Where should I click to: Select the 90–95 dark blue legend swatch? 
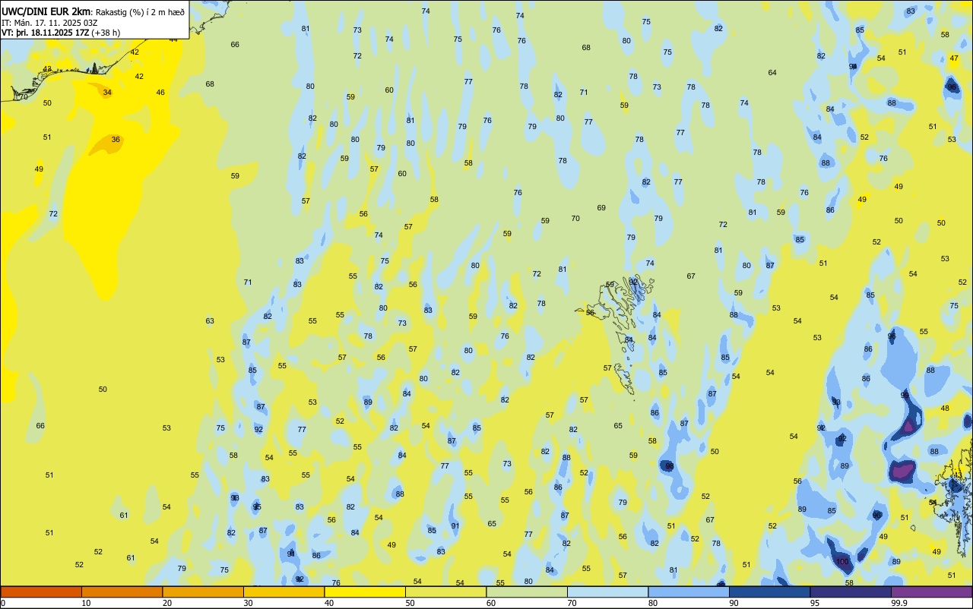pos(769,592)
